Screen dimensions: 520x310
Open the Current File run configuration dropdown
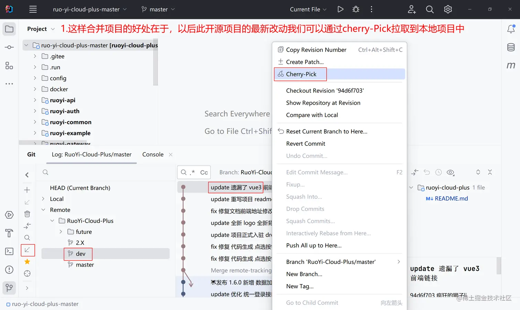308,9
